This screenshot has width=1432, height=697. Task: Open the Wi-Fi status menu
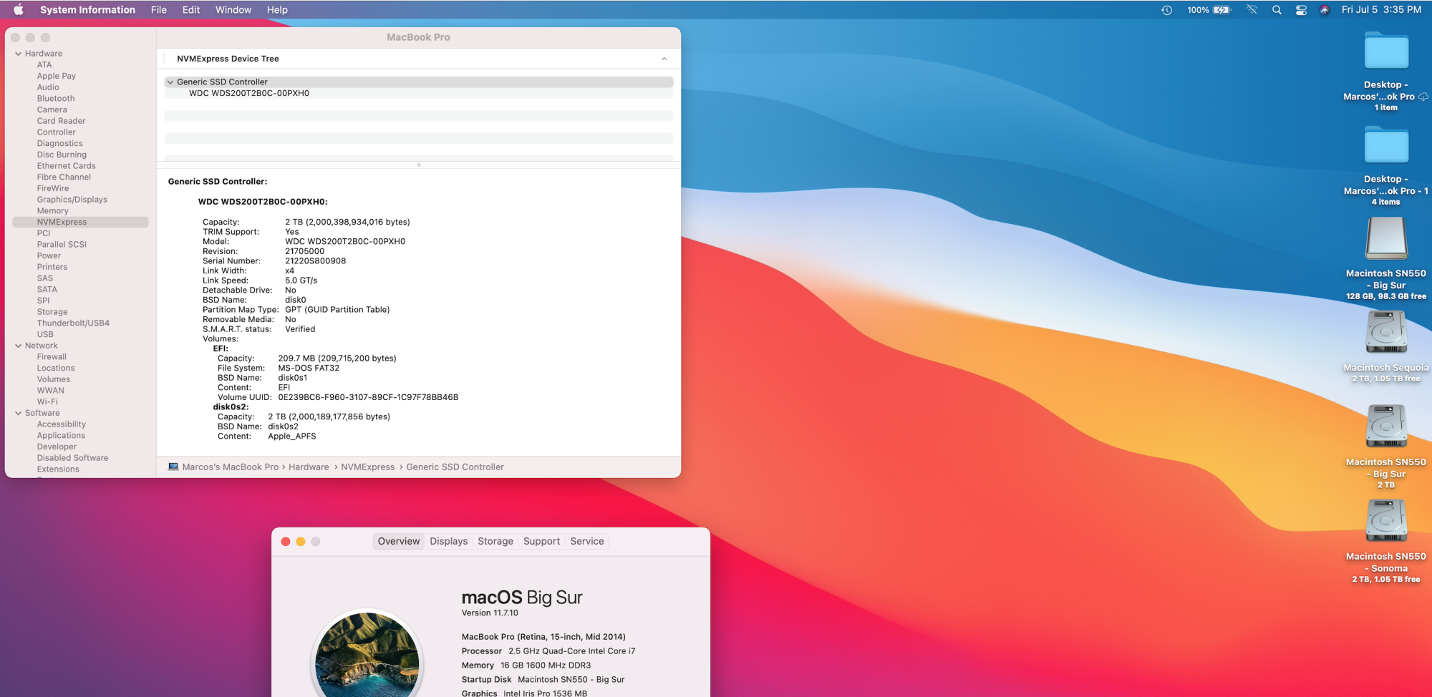[x=1252, y=10]
